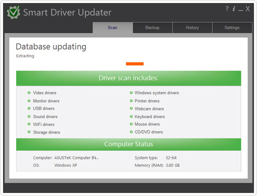Screen dimensions: 257x196
Task: Select the 'WiFi drivers' text
Action: click(44, 124)
